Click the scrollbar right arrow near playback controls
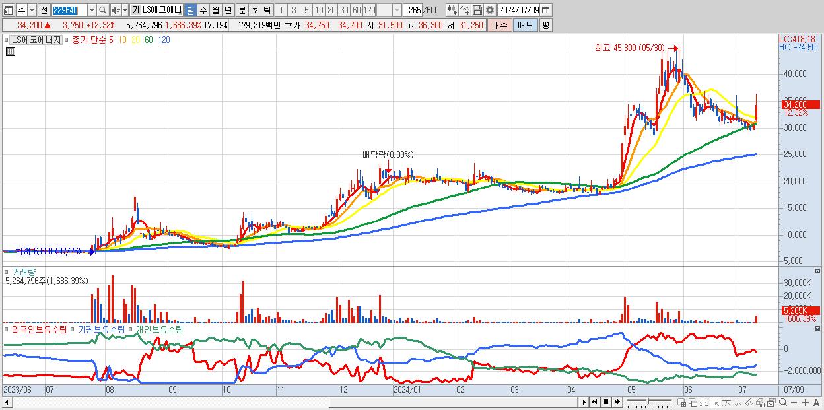This screenshot has width=824, height=410. pos(584,402)
